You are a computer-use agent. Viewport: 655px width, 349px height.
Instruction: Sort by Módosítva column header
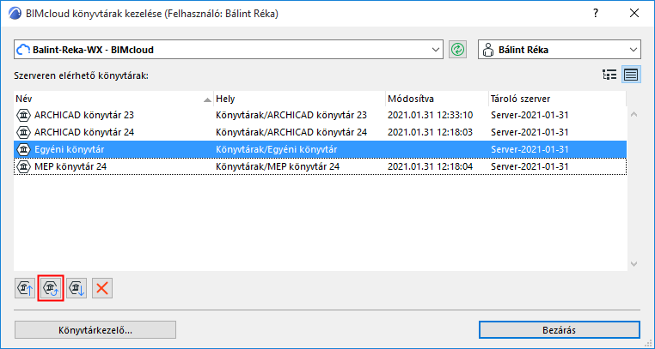[x=437, y=99]
